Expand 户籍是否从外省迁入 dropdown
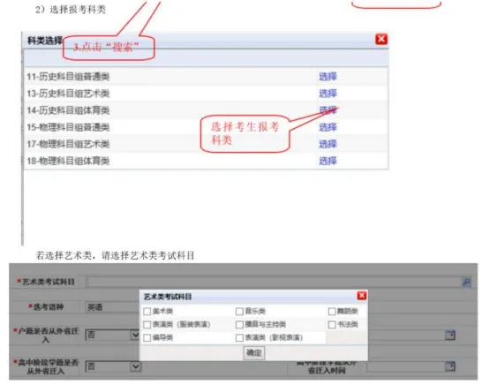This screenshot has width=490, height=385. (x=135, y=335)
